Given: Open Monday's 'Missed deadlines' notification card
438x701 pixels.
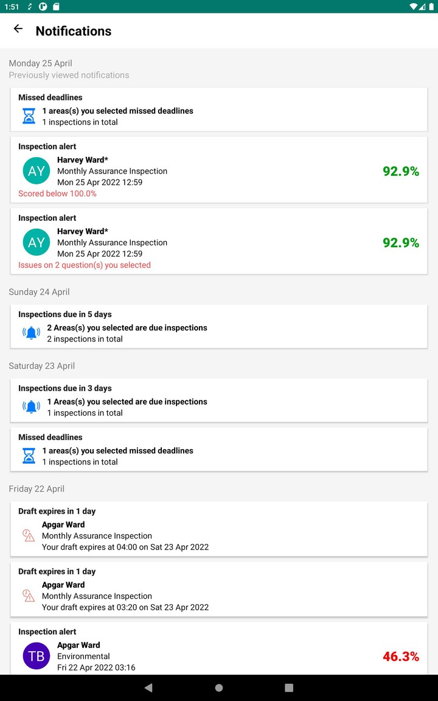Looking at the screenshot, I should (219, 110).
